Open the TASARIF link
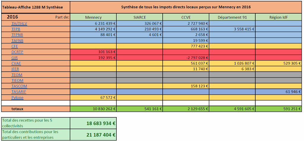This screenshot has width=304, height=141. [19, 92]
